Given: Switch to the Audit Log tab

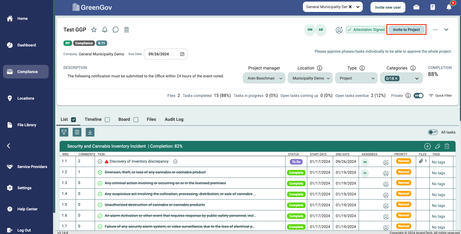Looking at the screenshot, I should pos(174,119).
